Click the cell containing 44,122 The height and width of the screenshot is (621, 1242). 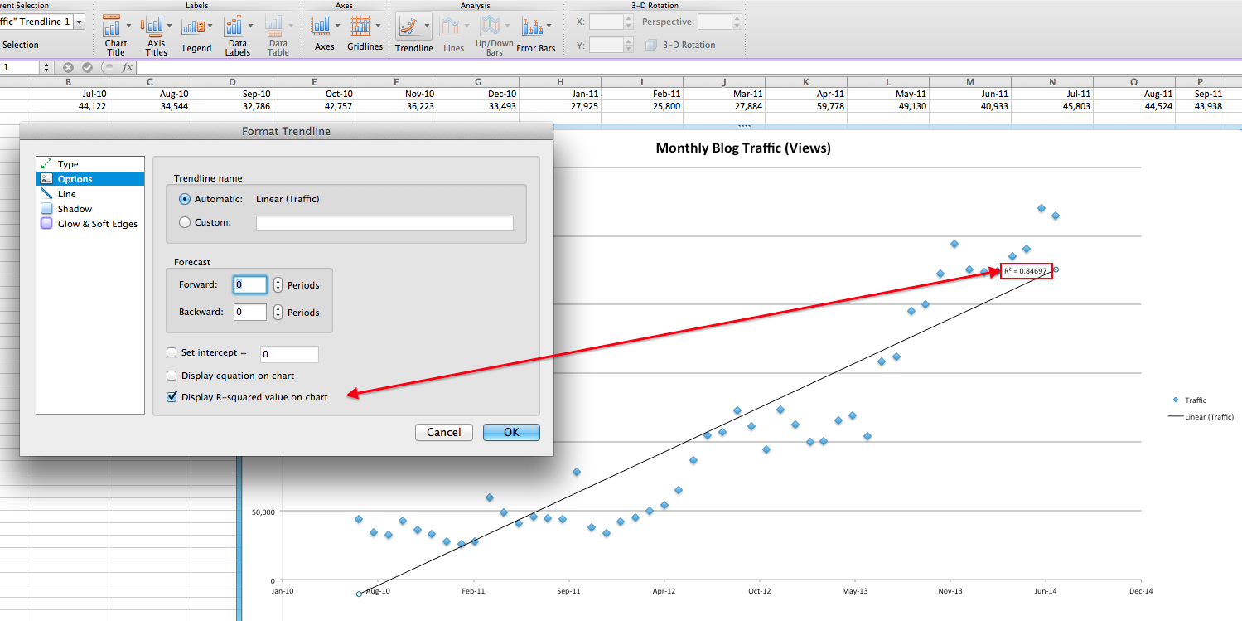click(x=68, y=106)
